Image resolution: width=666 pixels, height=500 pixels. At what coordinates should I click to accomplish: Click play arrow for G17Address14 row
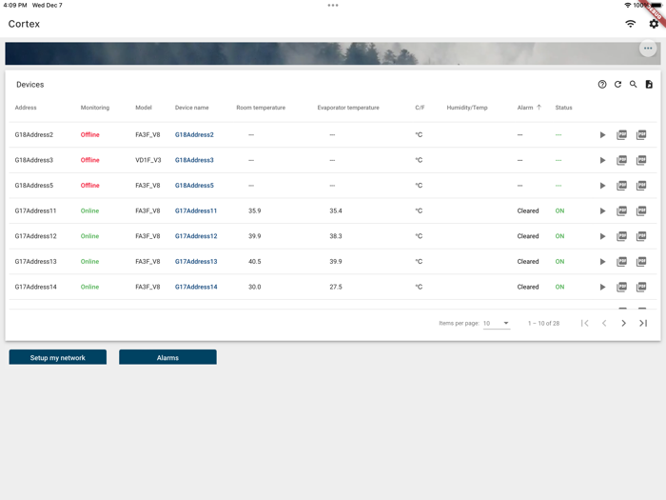coord(602,287)
